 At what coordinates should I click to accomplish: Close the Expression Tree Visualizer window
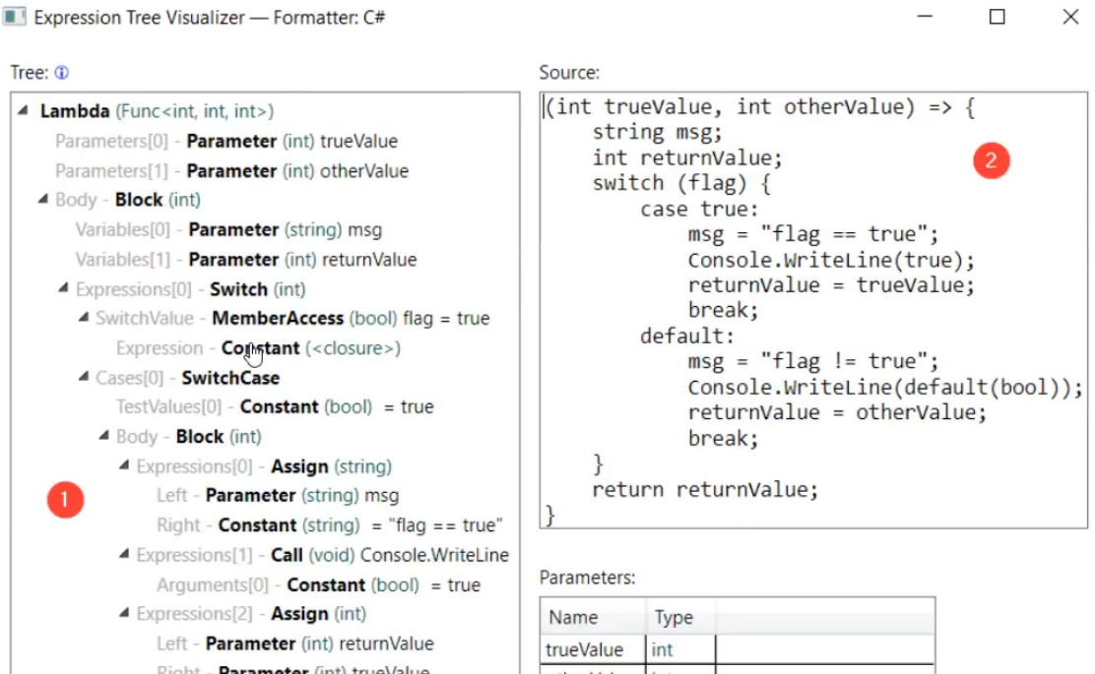click(x=1070, y=17)
